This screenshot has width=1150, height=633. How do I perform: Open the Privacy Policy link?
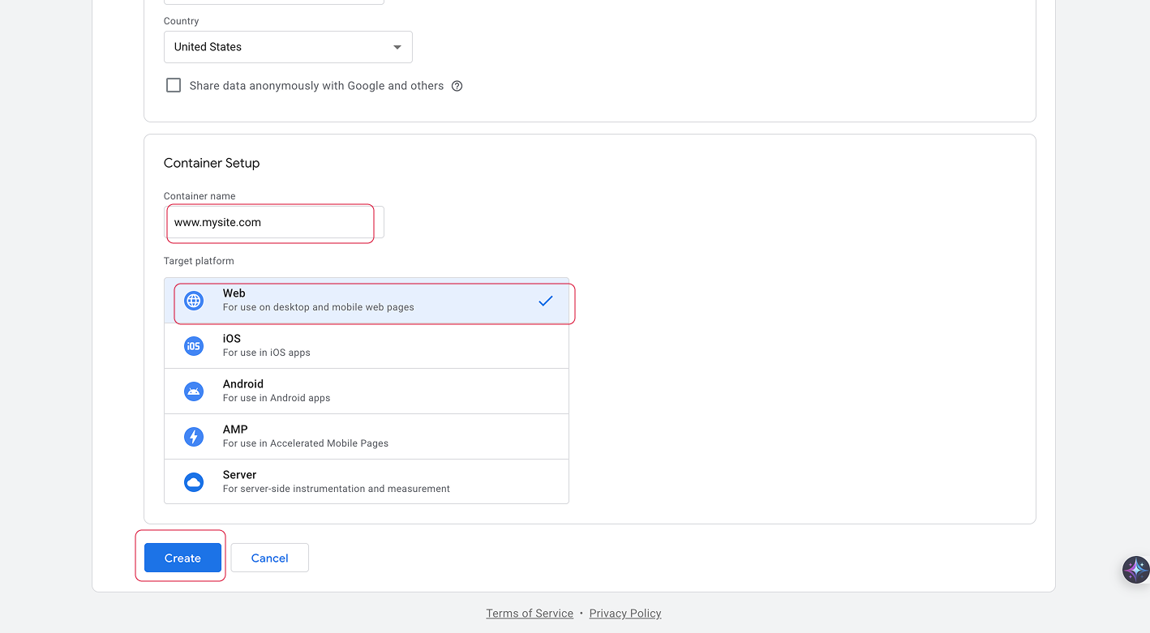click(x=624, y=614)
